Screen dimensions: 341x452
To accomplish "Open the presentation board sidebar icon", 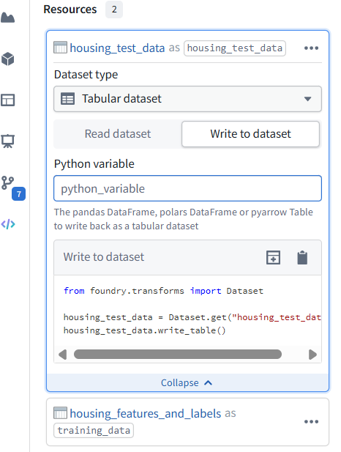I will point(8,141).
